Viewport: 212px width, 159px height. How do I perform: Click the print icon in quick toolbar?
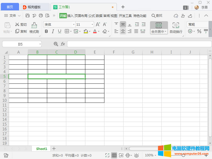click(x=41, y=16)
